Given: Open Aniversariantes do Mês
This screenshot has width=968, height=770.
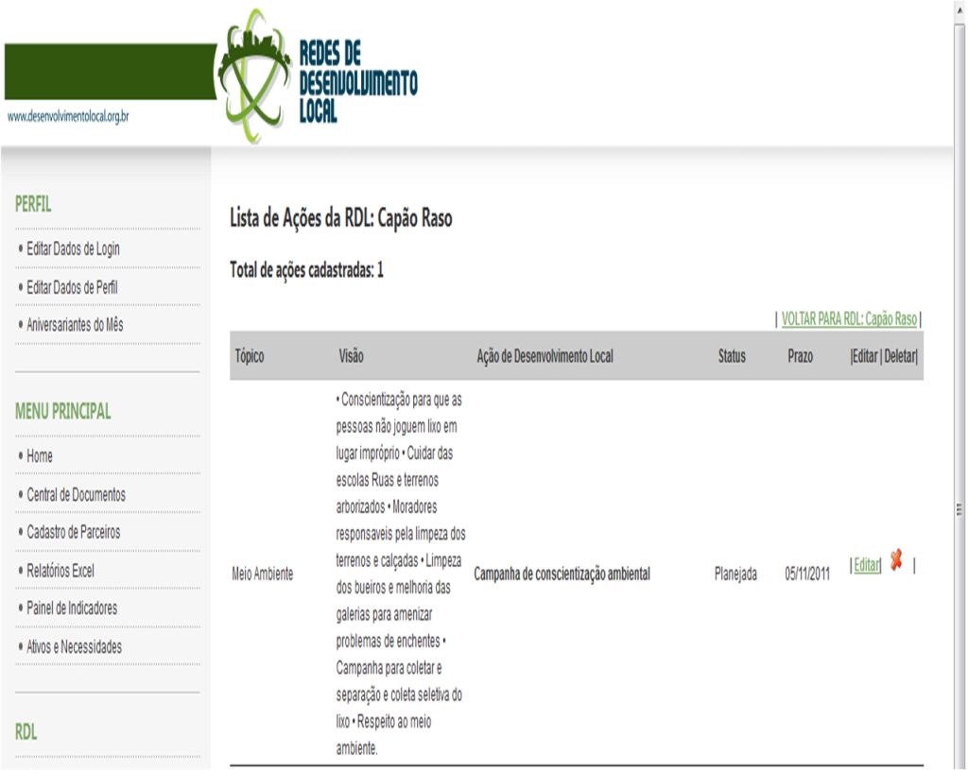Looking at the screenshot, I should pos(75,325).
